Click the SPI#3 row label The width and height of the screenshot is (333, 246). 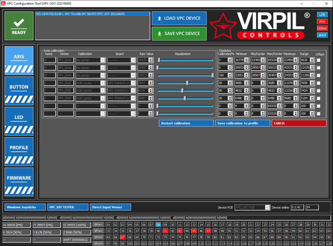click(98, 237)
